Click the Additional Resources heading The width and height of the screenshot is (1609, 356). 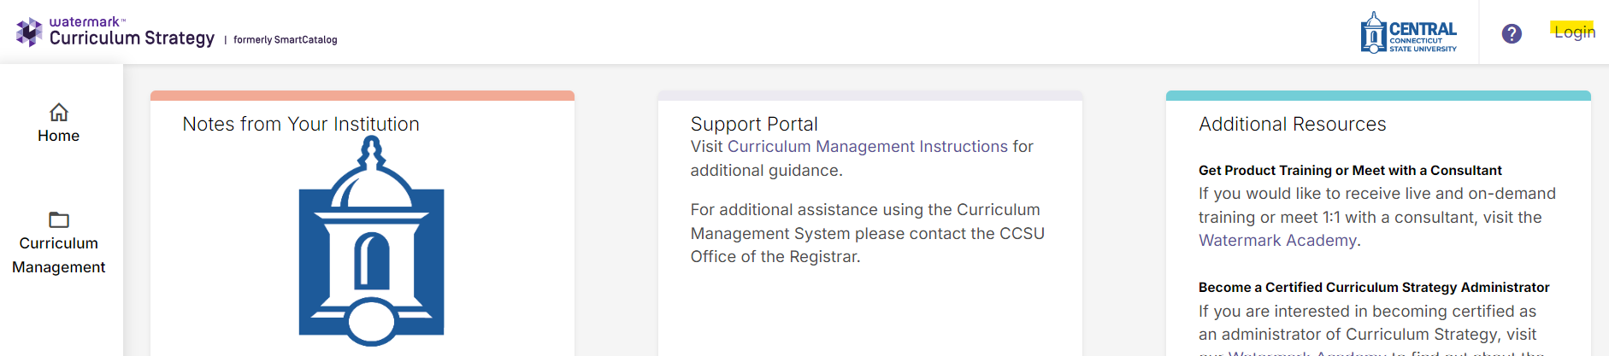tap(1292, 124)
